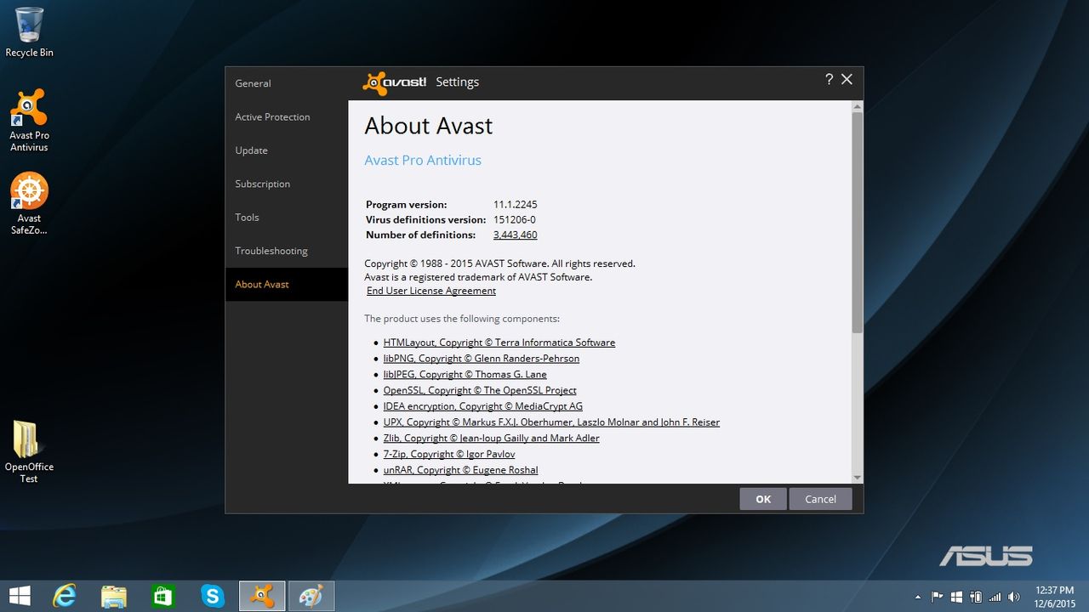This screenshot has height=612, width=1089.
Task: Click the Avast Pro Antivirus product name
Action: point(423,161)
